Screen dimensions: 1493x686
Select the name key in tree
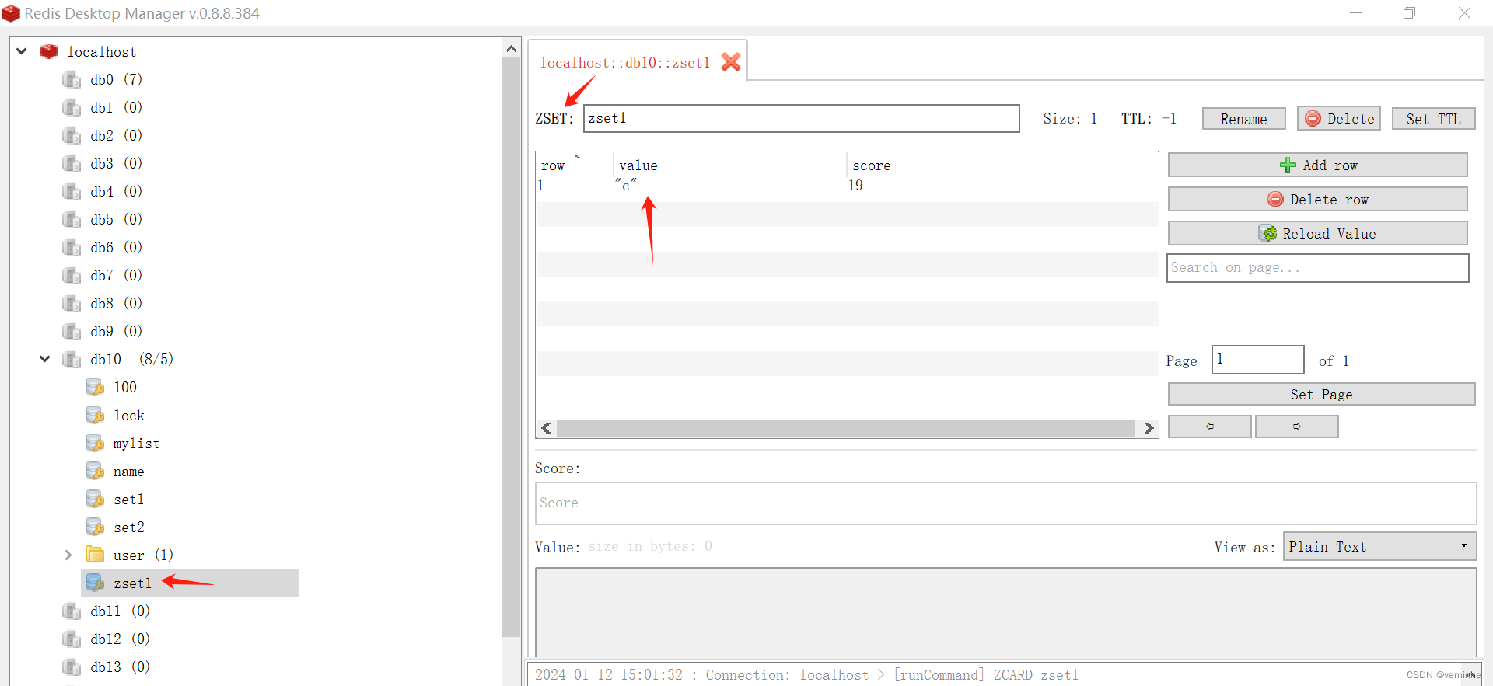[129, 472]
